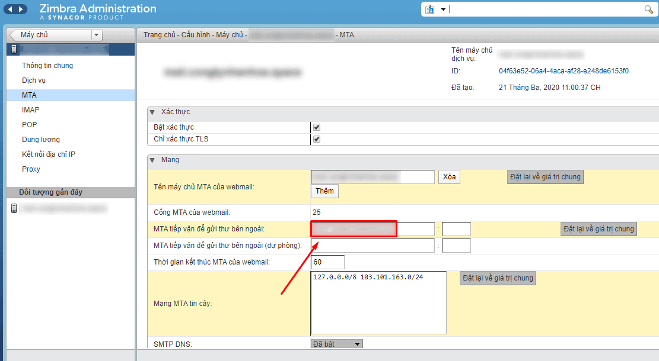Click the search magnifier icon

650,9
